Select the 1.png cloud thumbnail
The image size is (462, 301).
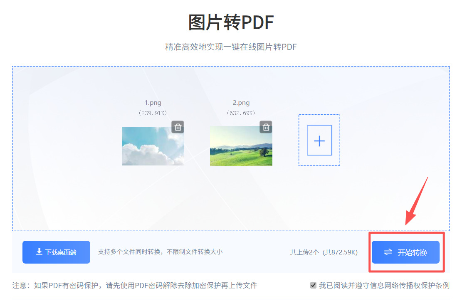click(153, 146)
